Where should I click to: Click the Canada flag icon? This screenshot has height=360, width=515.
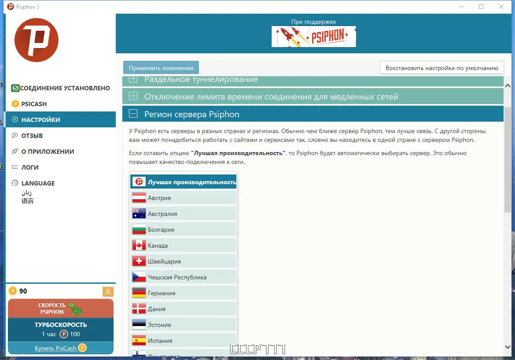pos(139,245)
